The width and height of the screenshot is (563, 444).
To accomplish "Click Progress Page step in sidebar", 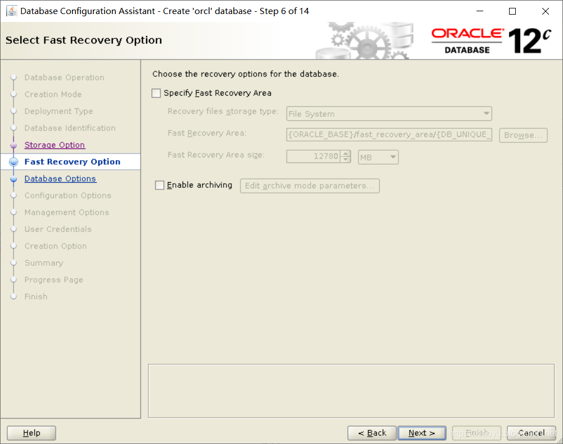I will click(54, 280).
